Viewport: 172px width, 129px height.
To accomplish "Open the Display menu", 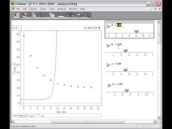I will (x=33, y=9).
